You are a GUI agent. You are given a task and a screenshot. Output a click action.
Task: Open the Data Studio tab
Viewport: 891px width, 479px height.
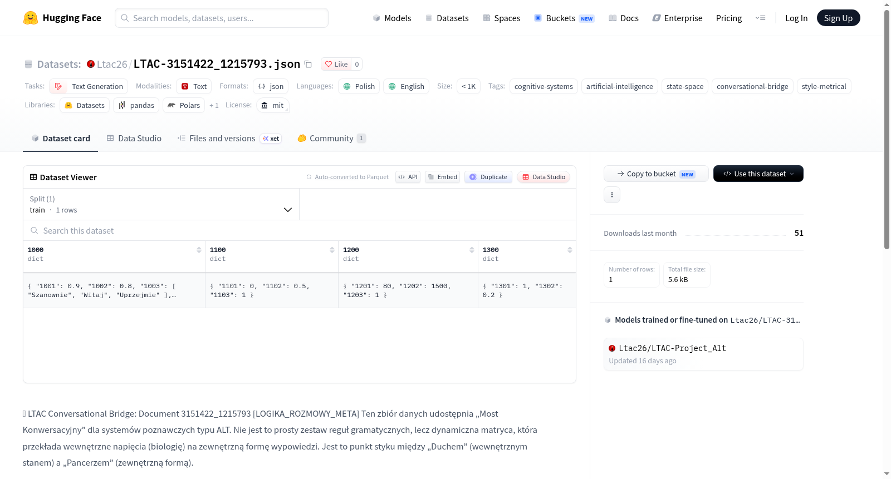[x=134, y=138]
